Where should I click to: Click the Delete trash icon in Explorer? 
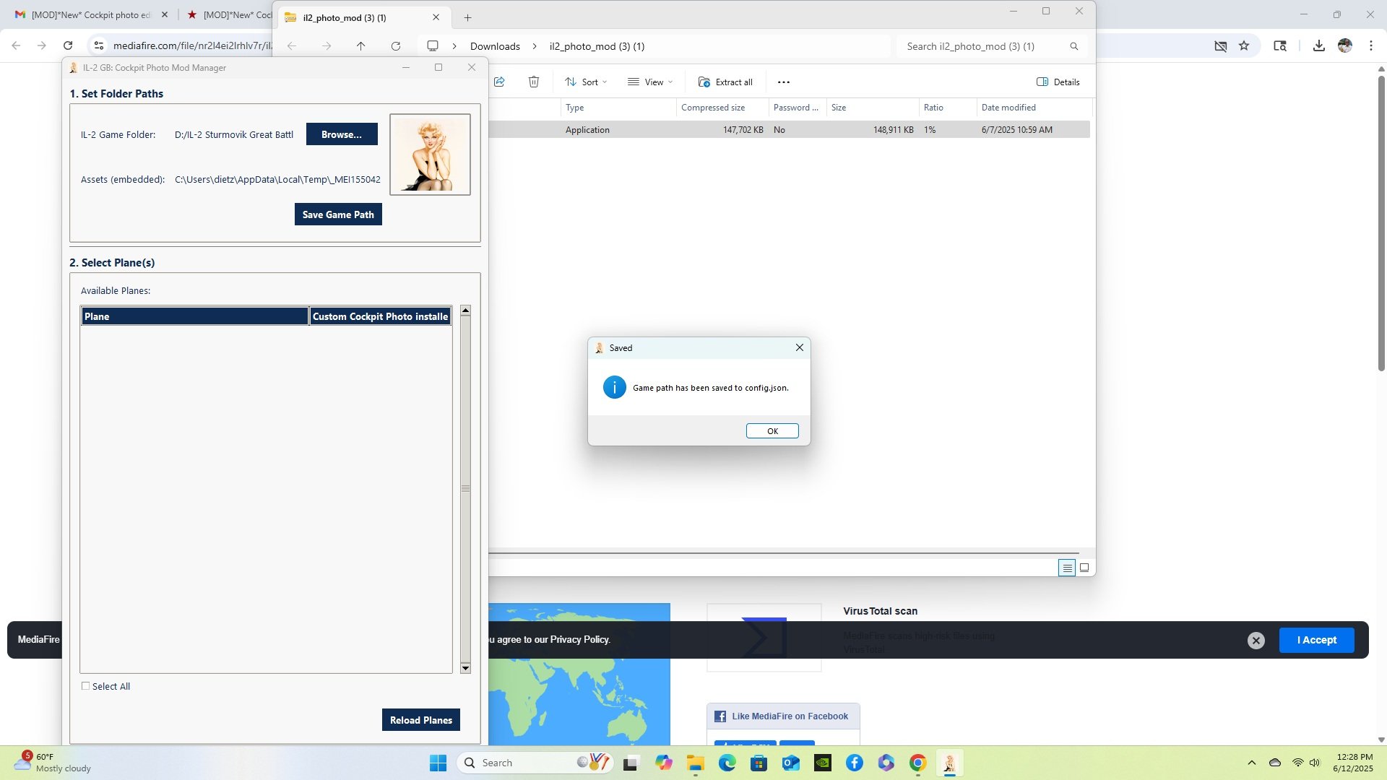point(534,82)
